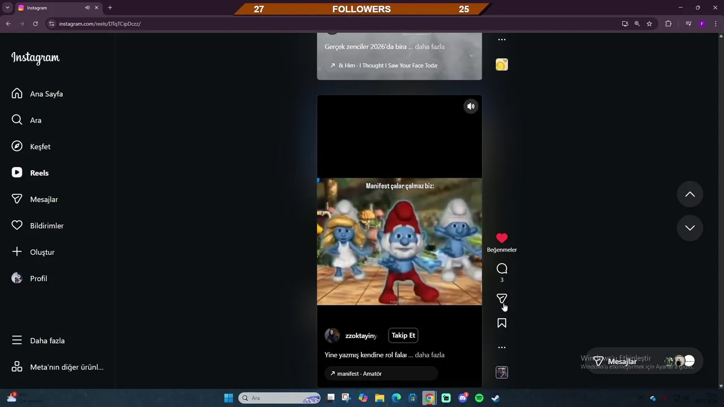Viewport: 724px width, 407px height.
Task: Close the Instagram tab
Action: 97,8
